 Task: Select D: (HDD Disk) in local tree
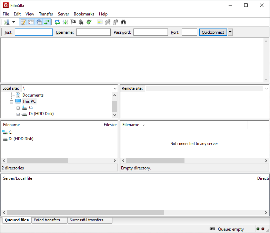coord(41,114)
